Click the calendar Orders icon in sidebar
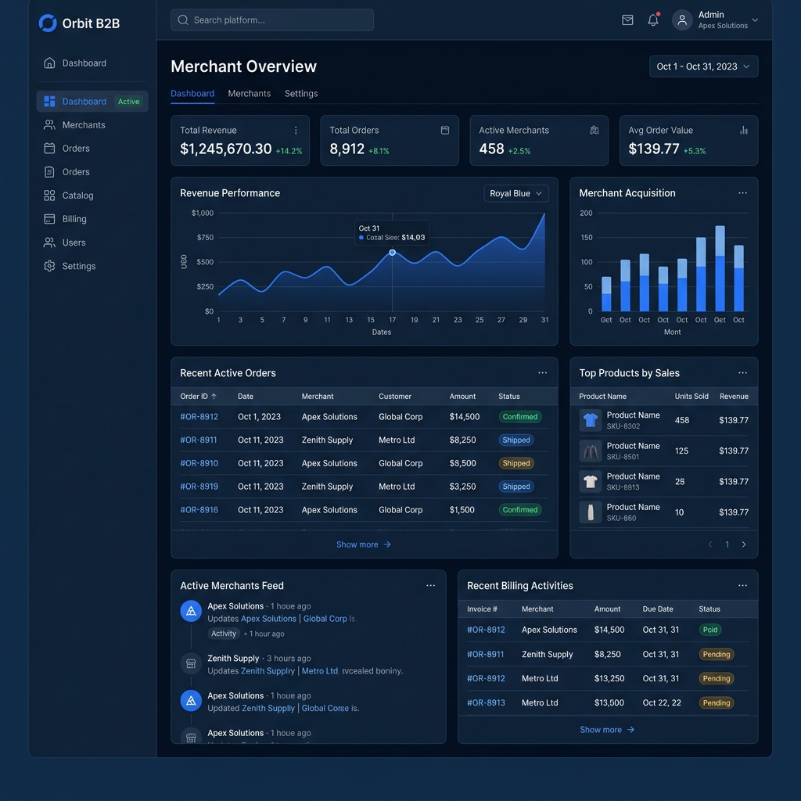Viewport: 801px width, 801px height. (49, 148)
